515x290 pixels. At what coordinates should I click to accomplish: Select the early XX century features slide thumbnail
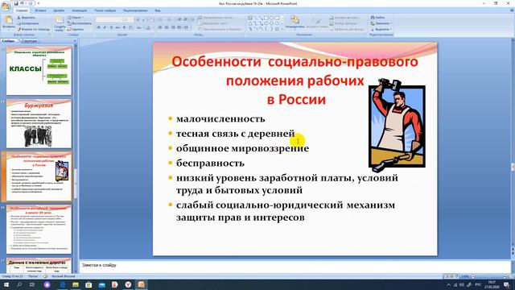[39, 229]
